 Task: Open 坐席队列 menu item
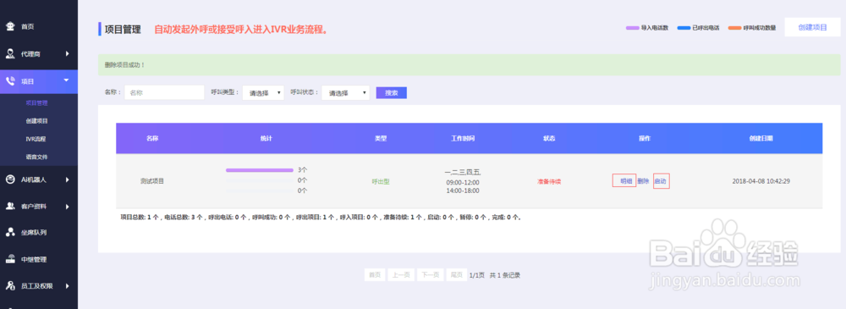pyautogui.click(x=34, y=232)
